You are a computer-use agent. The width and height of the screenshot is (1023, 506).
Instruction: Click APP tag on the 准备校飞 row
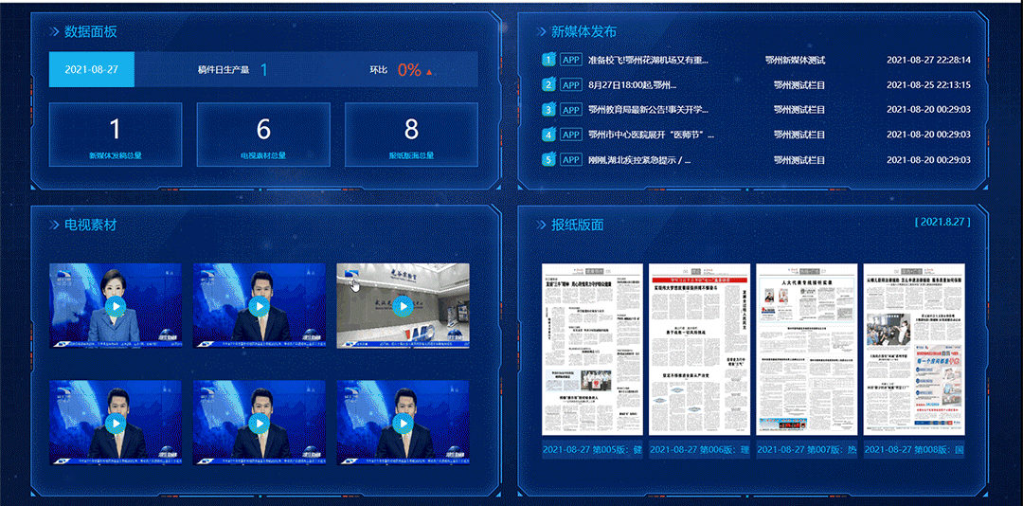[x=571, y=60]
